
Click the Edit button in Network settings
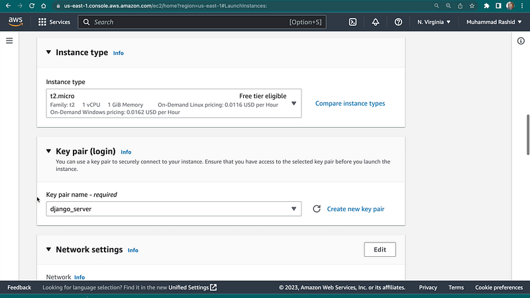(380, 250)
